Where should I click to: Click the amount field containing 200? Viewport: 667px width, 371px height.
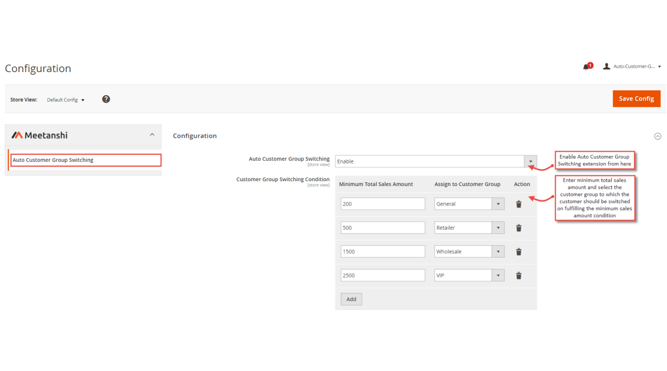383,204
